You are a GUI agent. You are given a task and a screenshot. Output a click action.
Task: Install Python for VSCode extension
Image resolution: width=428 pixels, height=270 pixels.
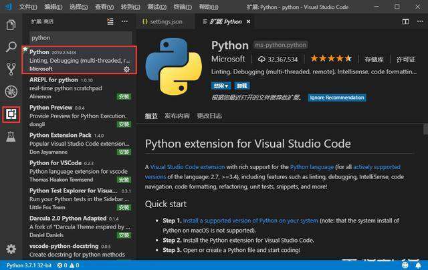(x=124, y=180)
